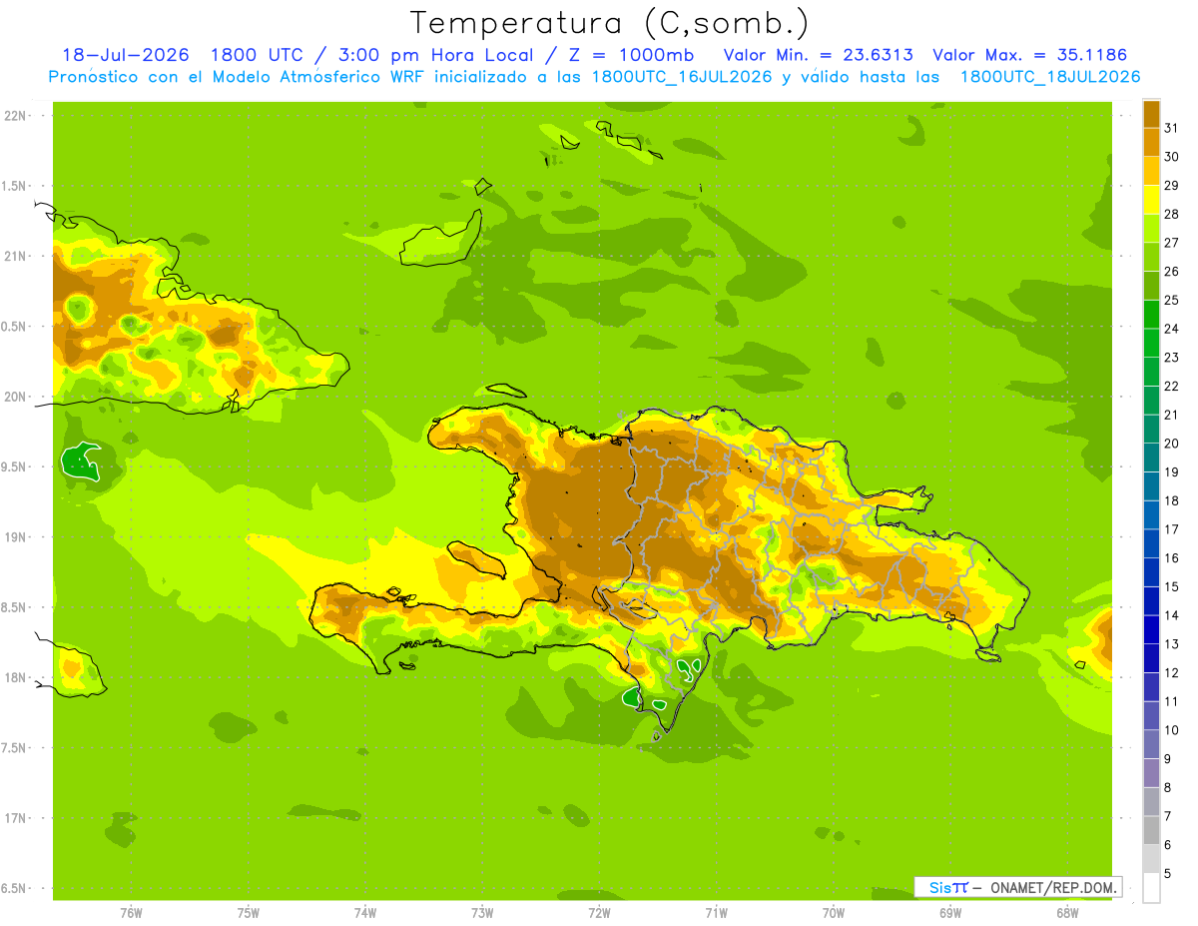Click the "9" label on the color scale
Viewport: 1198px width, 926px height.
tap(1168, 759)
